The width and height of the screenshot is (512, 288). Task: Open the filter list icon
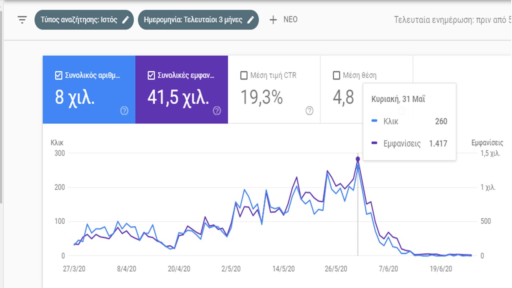click(22, 20)
